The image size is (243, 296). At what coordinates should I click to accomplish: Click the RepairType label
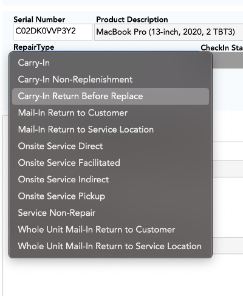(x=34, y=47)
